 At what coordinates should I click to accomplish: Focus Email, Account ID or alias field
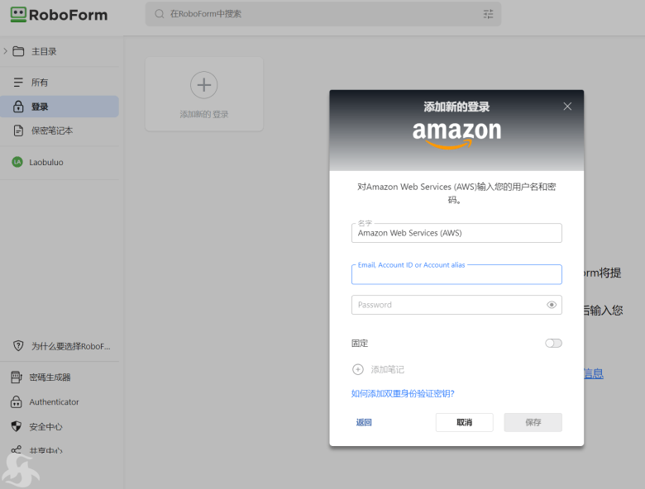click(456, 274)
